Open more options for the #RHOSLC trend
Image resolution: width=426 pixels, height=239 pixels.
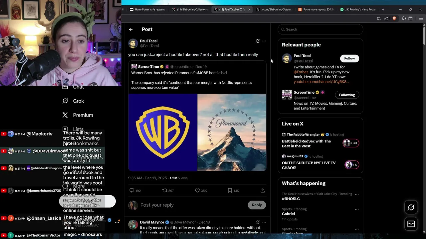tap(356, 195)
